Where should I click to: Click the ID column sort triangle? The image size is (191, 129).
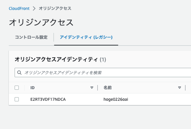click(x=92, y=88)
